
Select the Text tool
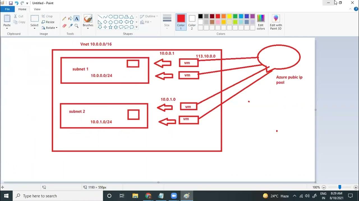(77, 18)
